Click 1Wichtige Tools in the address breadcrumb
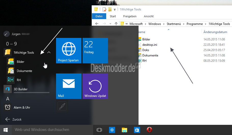The width and height of the screenshot is (232, 135). tap(219, 24)
